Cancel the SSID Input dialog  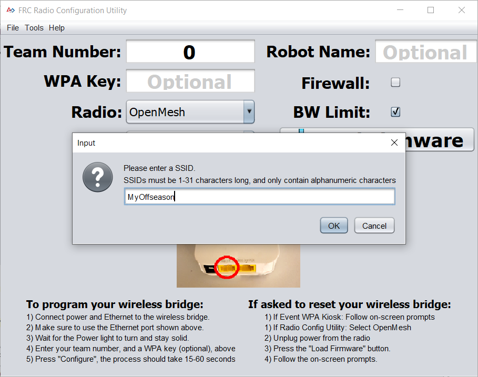[374, 226]
